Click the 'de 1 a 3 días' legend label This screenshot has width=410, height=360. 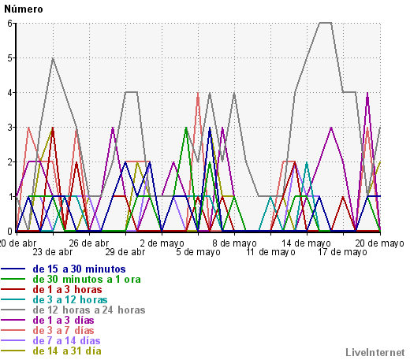click(x=63, y=321)
